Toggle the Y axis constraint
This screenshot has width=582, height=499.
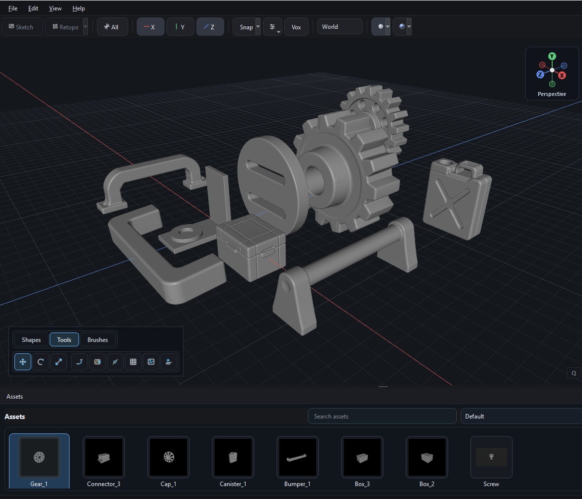180,27
